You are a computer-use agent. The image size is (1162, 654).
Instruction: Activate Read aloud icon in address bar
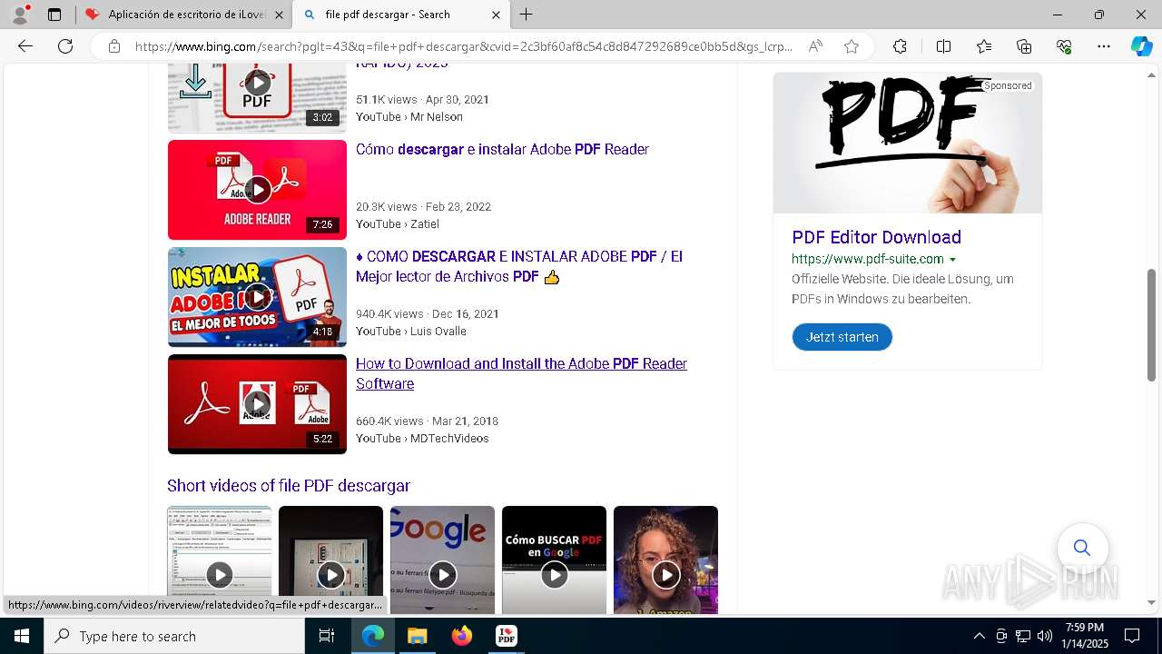coord(815,46)
